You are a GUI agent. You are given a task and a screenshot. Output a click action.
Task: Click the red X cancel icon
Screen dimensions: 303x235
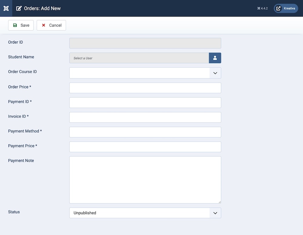(x=44, y=25)
